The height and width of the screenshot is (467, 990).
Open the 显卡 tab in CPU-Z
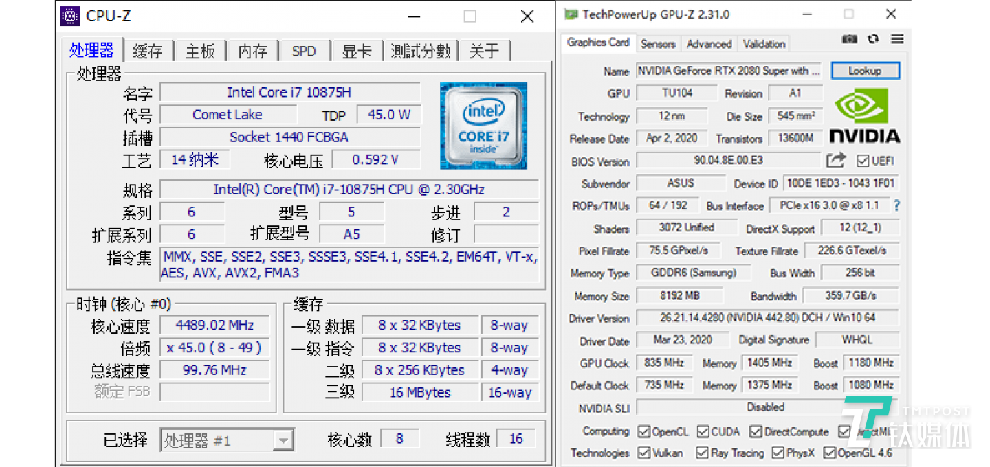[357, 52]
